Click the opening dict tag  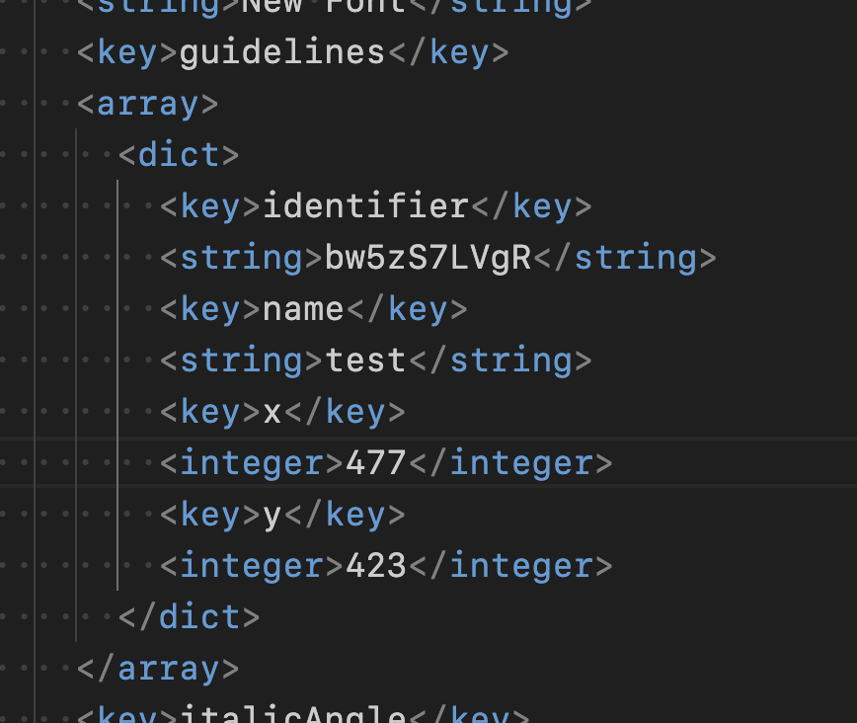coord(179,155)
